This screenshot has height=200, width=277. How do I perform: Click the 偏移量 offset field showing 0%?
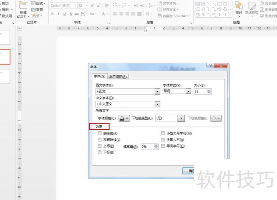point(148,147)
